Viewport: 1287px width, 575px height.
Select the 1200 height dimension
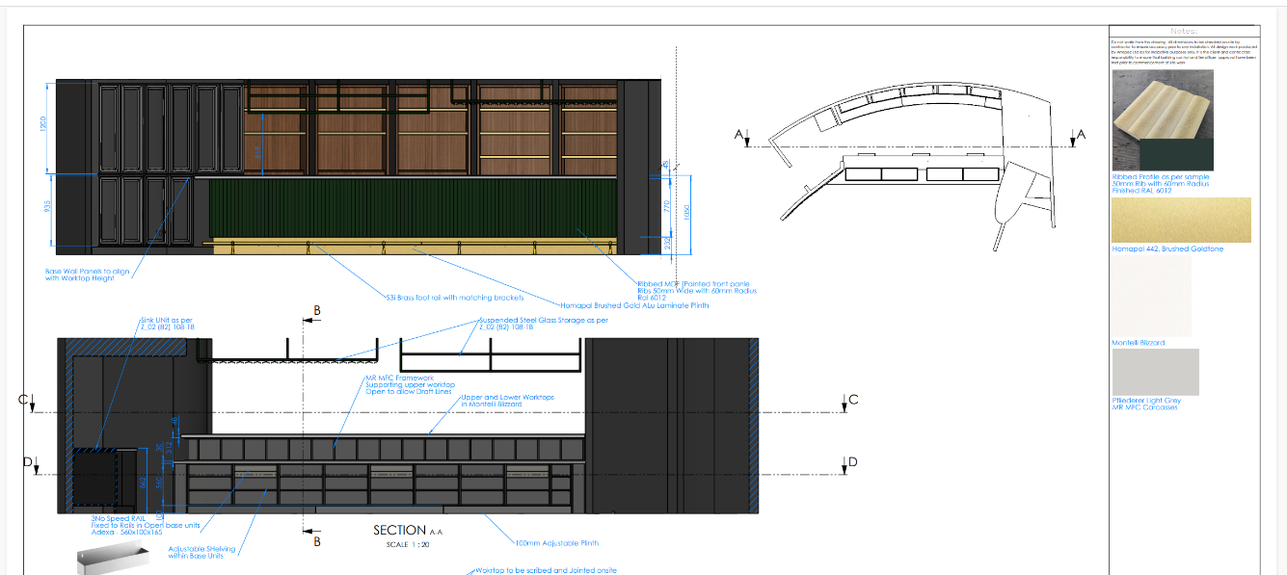click(x=43, y=127)
